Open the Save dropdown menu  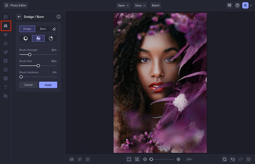pos(140,5)
